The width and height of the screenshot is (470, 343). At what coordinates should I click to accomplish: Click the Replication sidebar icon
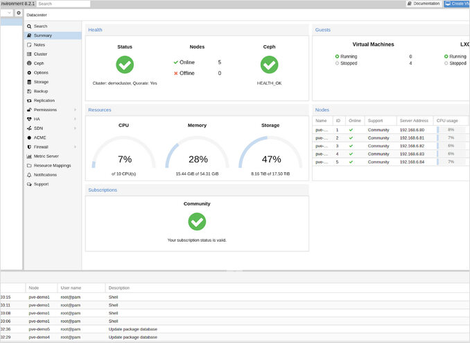tap(28, 100)
